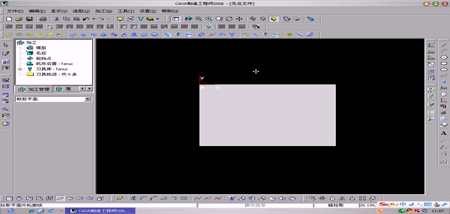Switch to the 属 tab beside 加工管理
The image size is (450, 214).
coord(64,89)
